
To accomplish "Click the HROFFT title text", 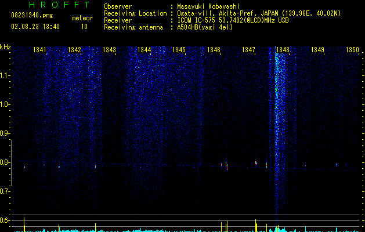I will tap(59, 5).
